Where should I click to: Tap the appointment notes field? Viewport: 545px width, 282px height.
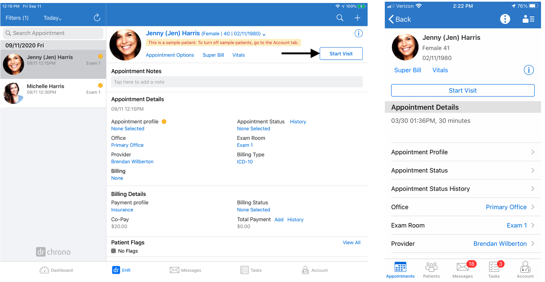point(237,82)
